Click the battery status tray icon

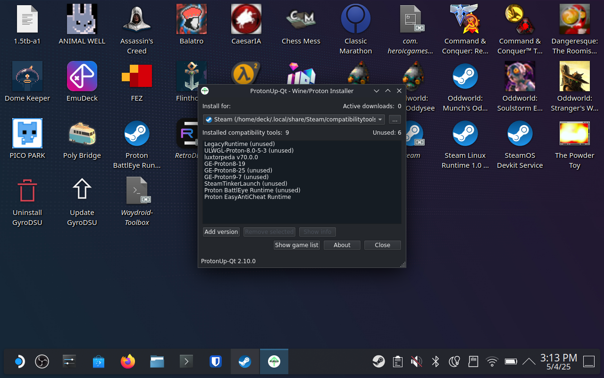pos(511,362)
